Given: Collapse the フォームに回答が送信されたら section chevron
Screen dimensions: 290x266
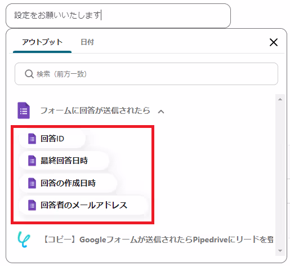Looking at the screenshot, I should point(161,112).
